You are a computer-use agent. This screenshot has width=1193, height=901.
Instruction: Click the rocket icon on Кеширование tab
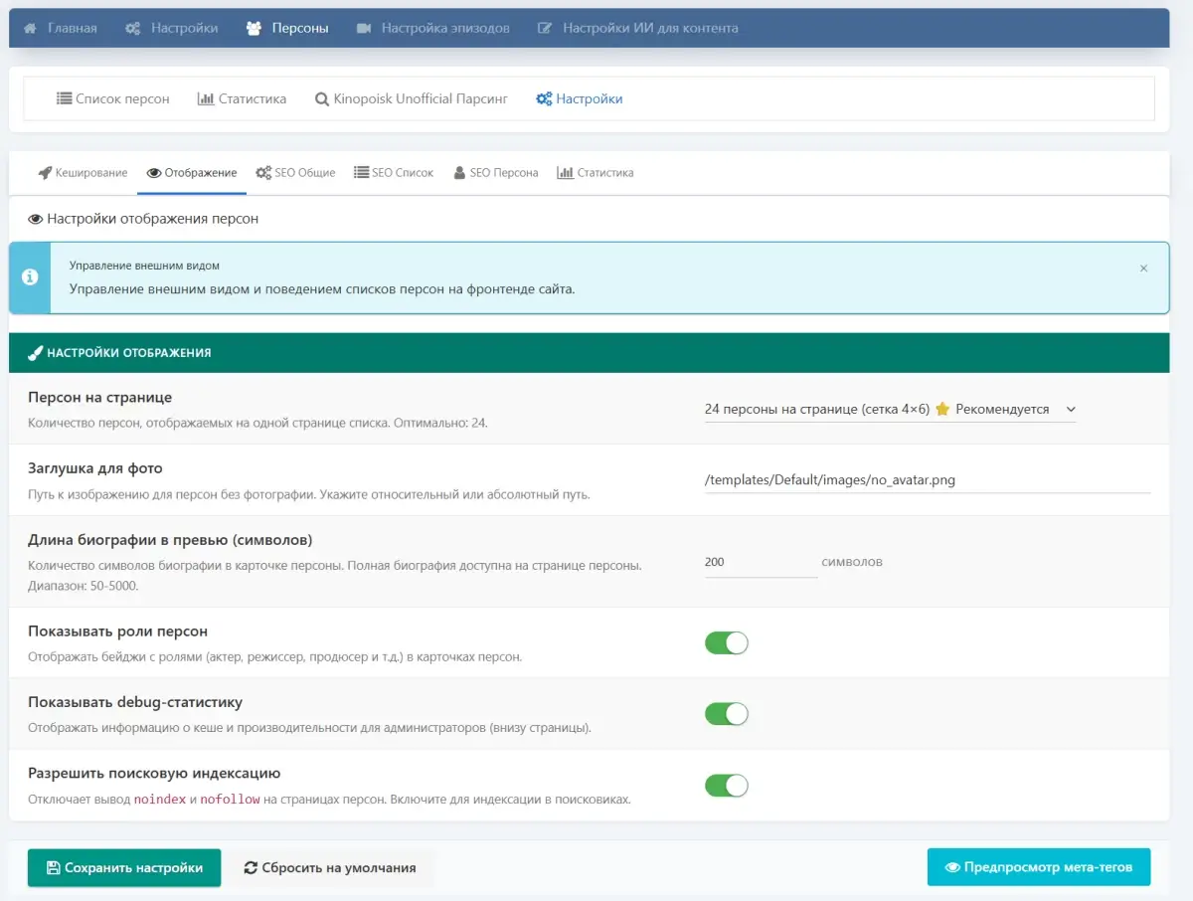45,172
